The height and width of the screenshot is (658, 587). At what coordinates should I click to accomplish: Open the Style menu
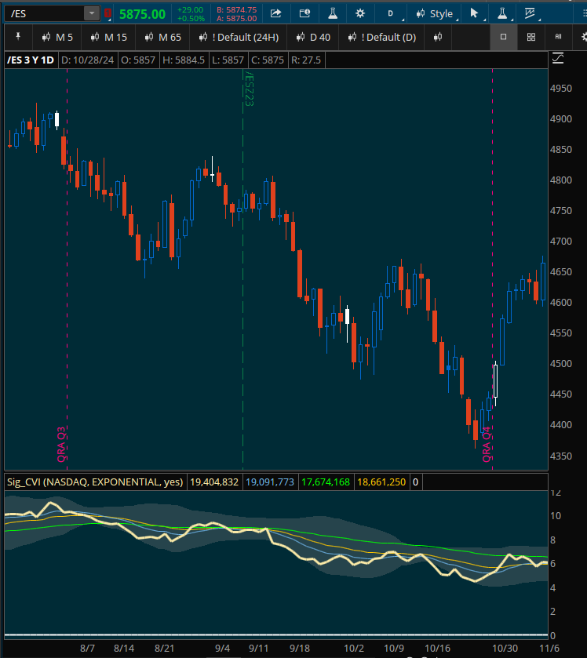pyautogui.click(x=435, y=13)
